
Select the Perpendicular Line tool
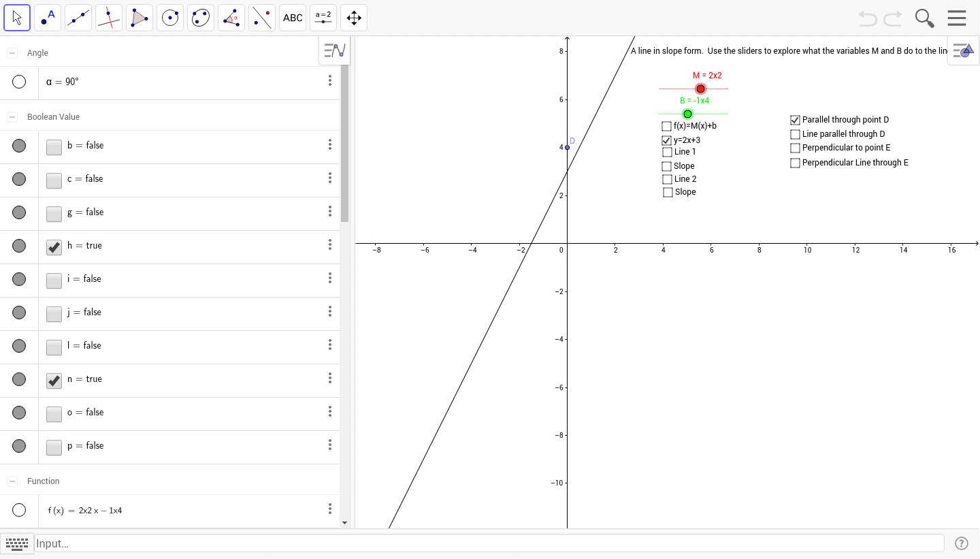pos(109,18)
